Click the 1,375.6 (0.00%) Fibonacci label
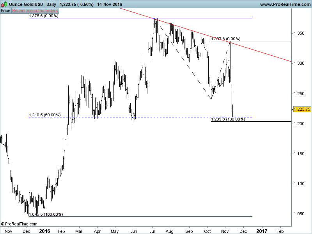Image resolution: width=312 pixels, height=234 pixels. pos(44,16)
